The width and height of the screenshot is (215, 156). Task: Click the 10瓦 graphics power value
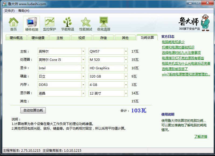tap(135, 68)
